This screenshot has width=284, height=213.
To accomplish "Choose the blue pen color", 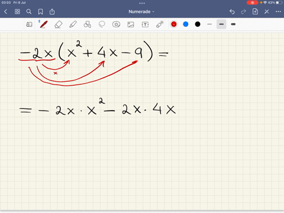I will [186, 24].
